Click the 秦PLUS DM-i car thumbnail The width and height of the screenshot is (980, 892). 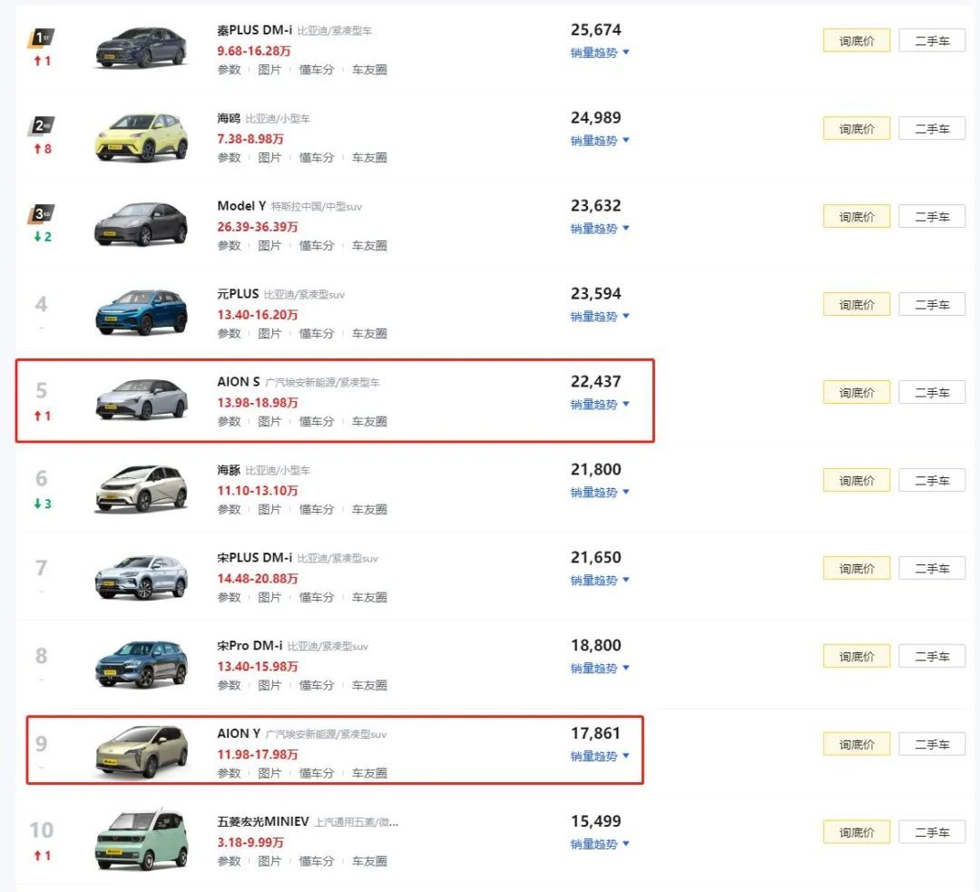[x=141, y=48]
